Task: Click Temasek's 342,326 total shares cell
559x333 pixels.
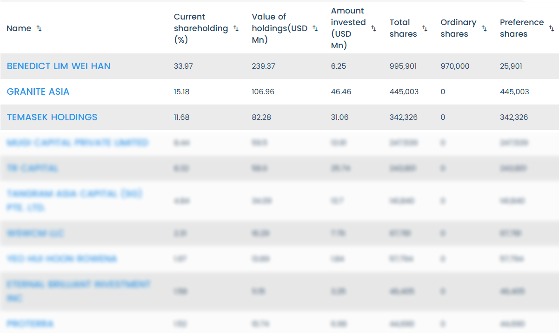Action: [404, 117]
